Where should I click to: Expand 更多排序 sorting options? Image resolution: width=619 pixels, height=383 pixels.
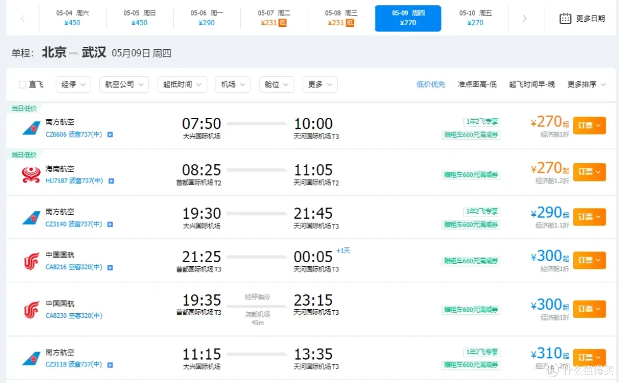point(586,84)
